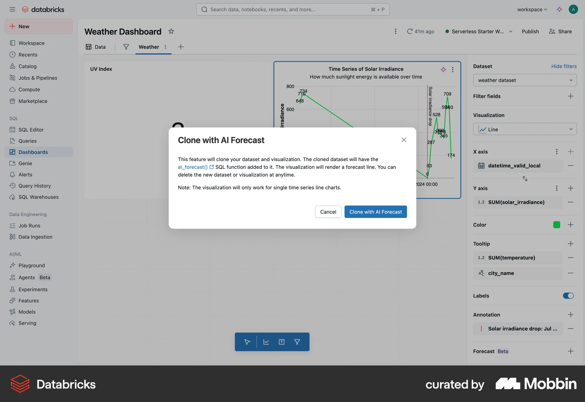Add a visualization using the chart icon
The image size is (585, 402).
(x=266, y=342)
